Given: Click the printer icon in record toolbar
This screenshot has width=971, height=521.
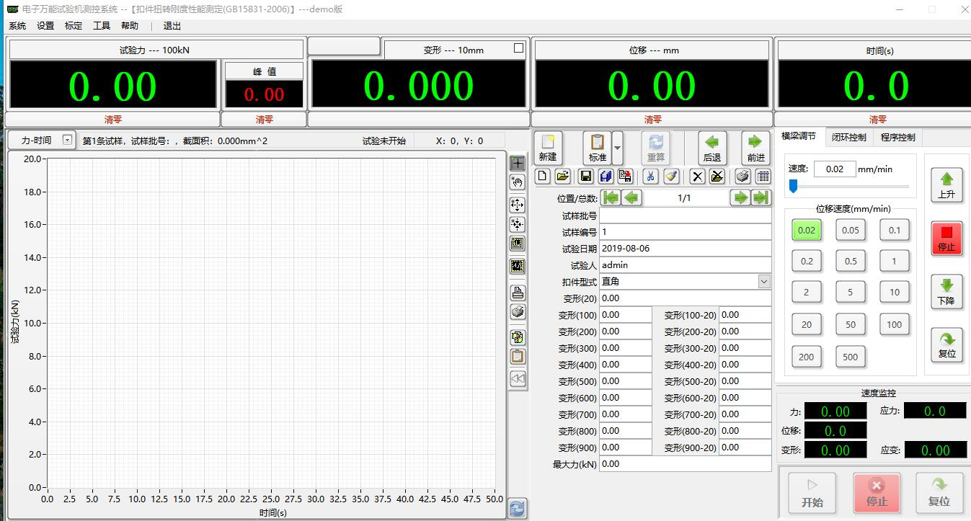Looking at the screenshot, I should point(742,177).
